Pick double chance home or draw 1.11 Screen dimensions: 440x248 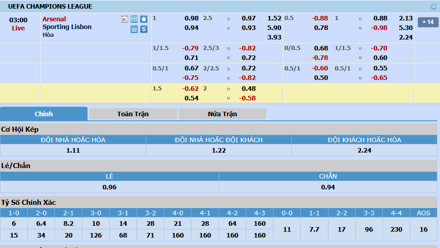click(x=73, y=150)
